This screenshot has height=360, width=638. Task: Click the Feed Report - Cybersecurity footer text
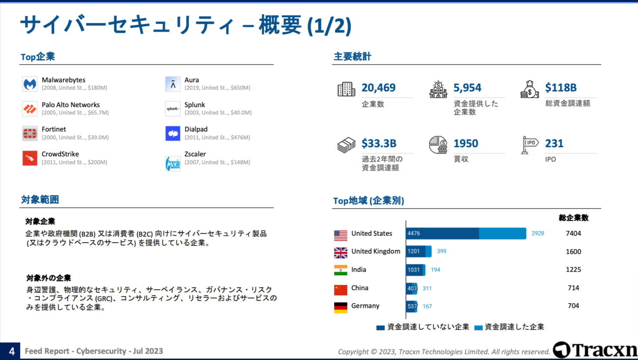click(94, 351)
